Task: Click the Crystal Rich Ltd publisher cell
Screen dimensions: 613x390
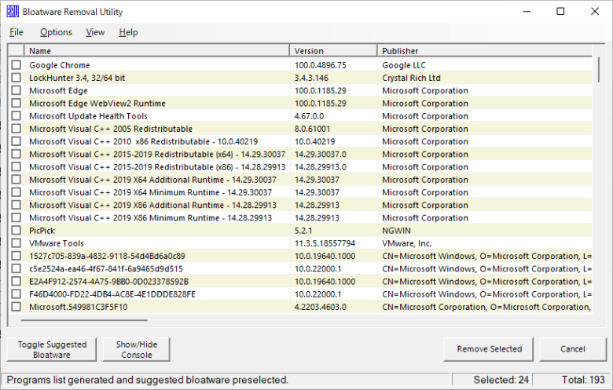Action: coord(411,78)
